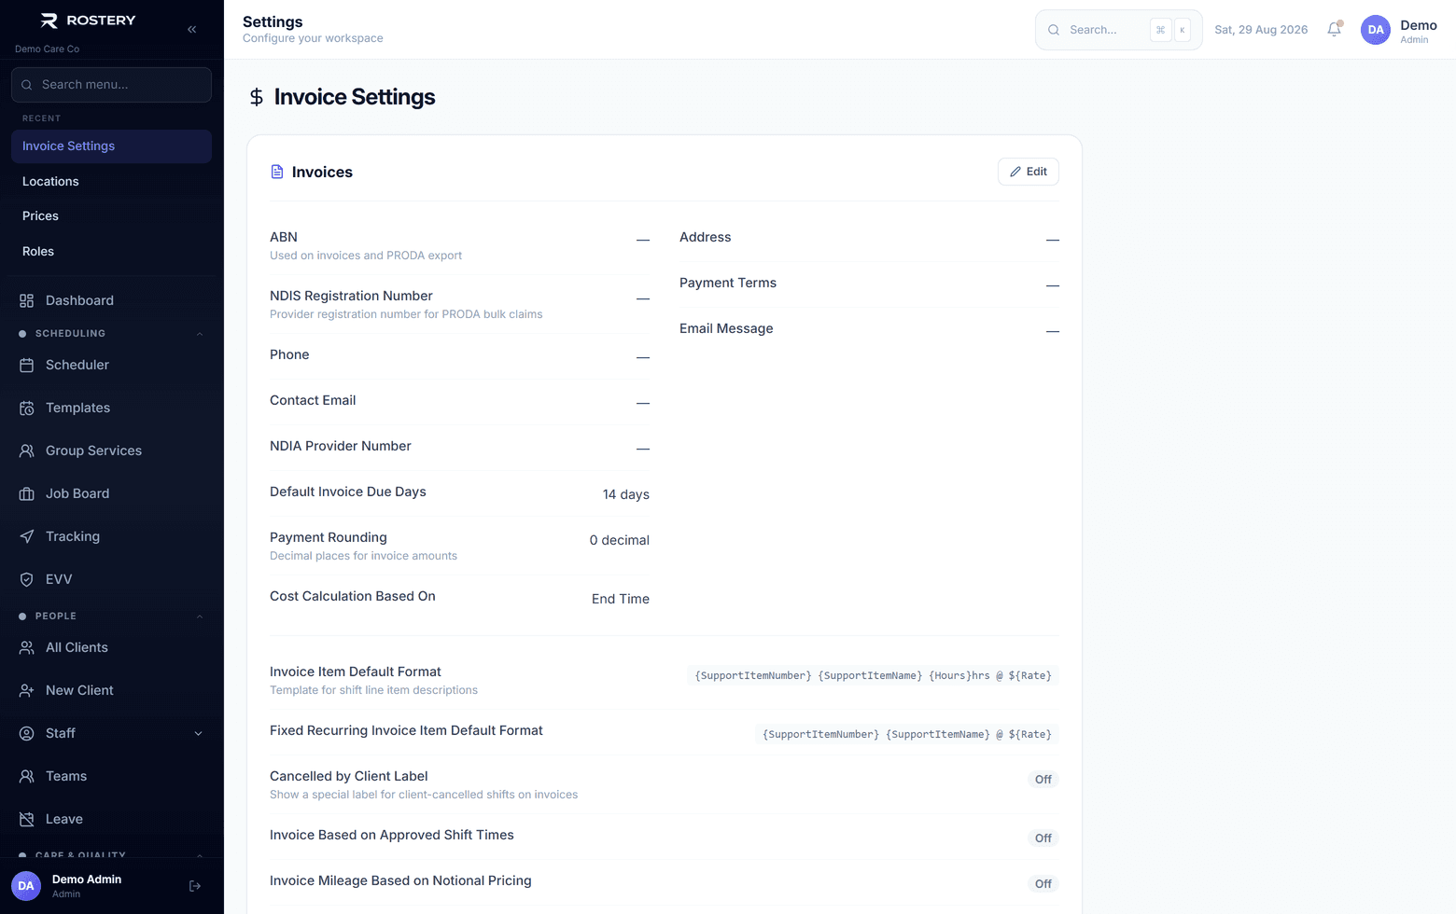Click the All Clients icon
This screenshot has width=1456, height=914.
27,647
